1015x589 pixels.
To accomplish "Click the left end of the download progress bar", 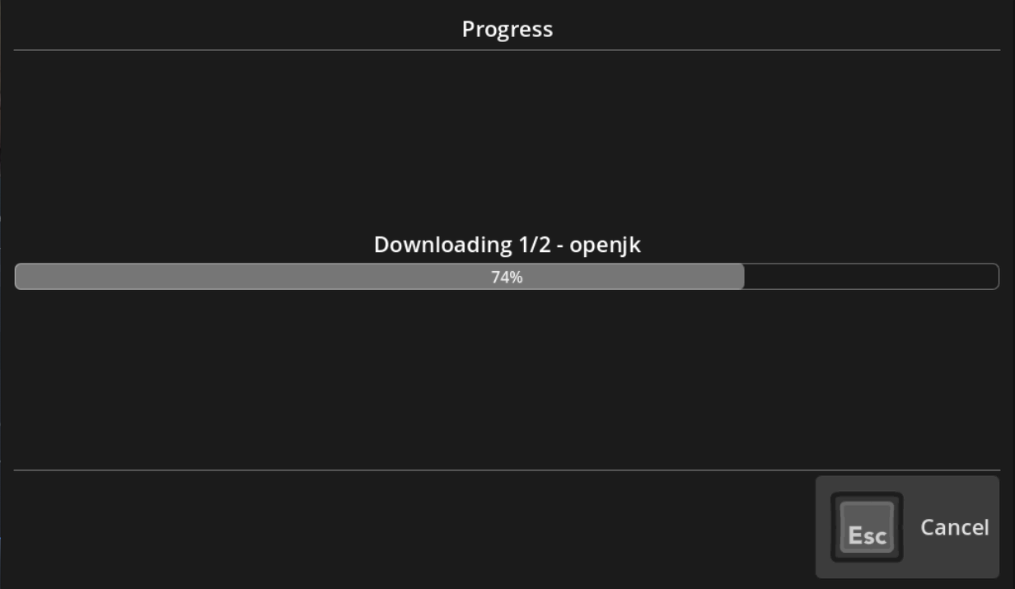I will click(x=20, y=277).
